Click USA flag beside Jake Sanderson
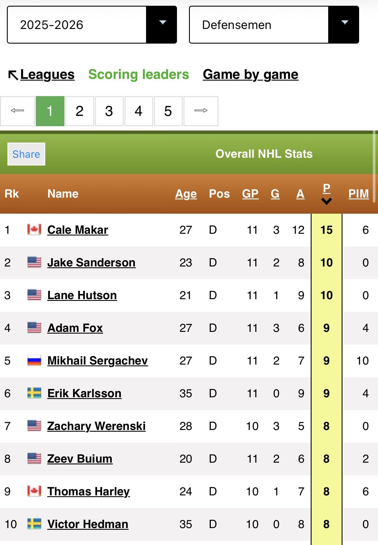Viewport: 378px width, 545px height. click(34, 262)
